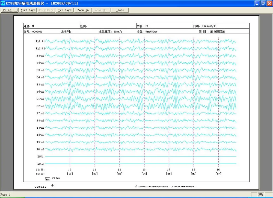Image resolution: width=273 pixels, height=198 pixels.
Task: Close the print preview using Close button
Action: [120, 10]
